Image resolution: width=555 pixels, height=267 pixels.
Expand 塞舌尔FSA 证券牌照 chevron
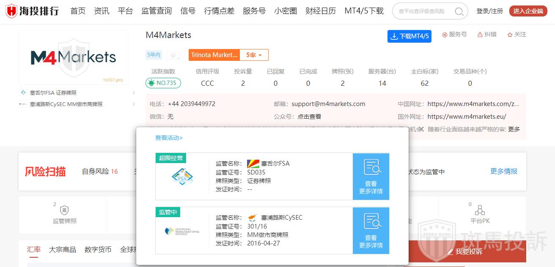coord(134,93)
